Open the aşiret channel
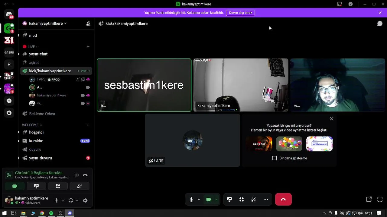 56,62
